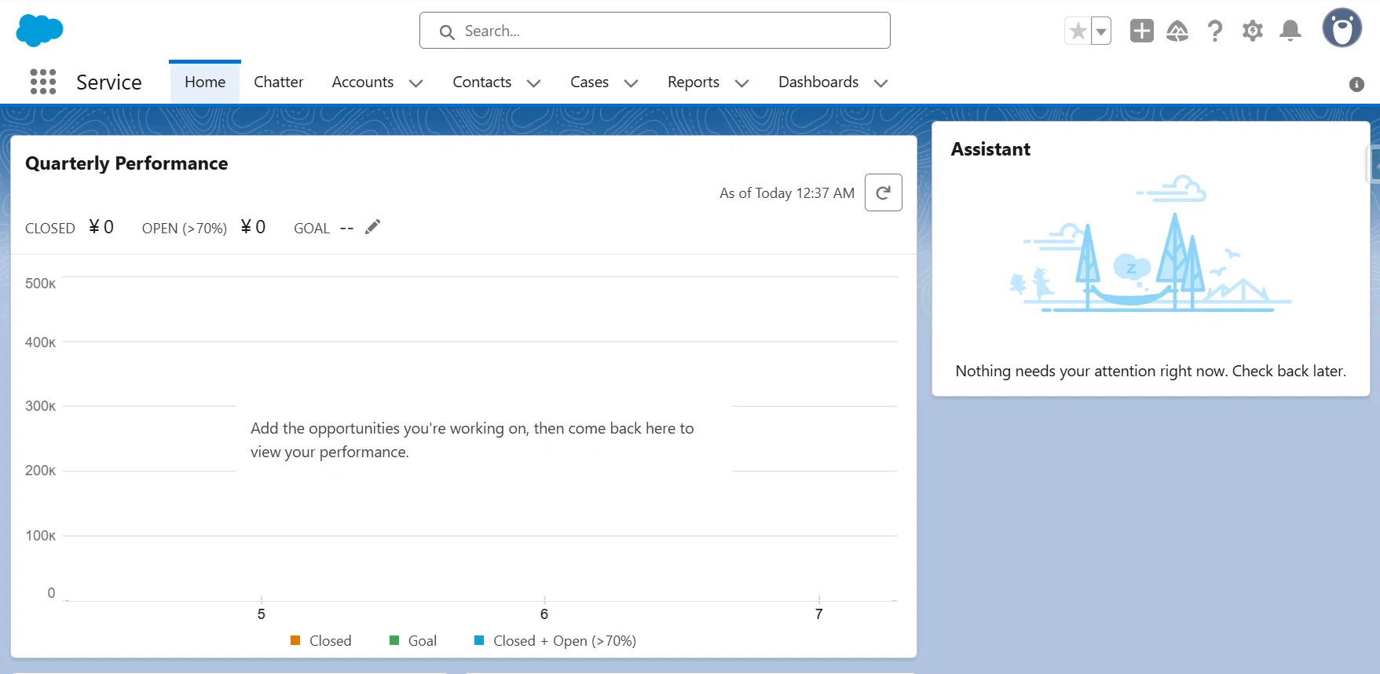Click the GOAL label
1380x674 pixels.
pyautogui.click(x=312, y=229)
